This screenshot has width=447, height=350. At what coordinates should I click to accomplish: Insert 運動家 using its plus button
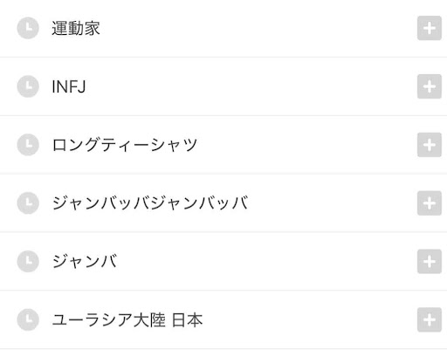pos(430,28)
